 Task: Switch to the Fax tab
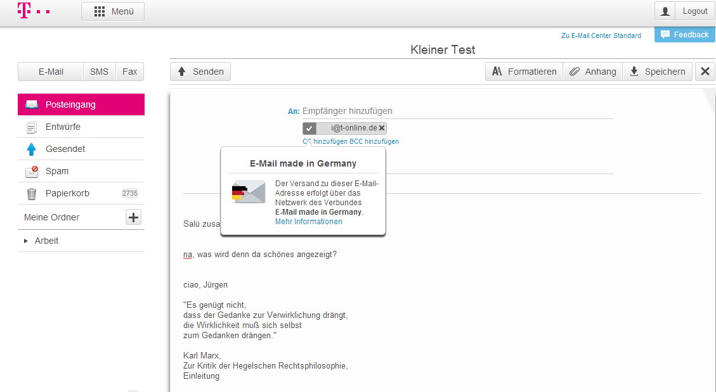[129, 71]
